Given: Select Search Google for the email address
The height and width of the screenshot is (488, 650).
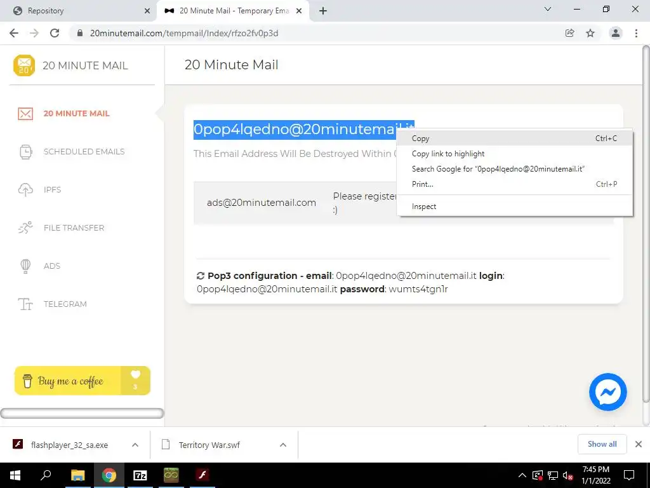Looking at the screenshot, I should pyautogui.click(x=514, y=169).
